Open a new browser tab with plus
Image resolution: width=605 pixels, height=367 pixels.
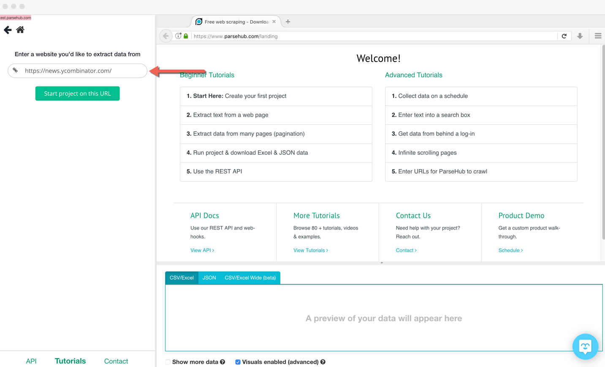(288, 22)
